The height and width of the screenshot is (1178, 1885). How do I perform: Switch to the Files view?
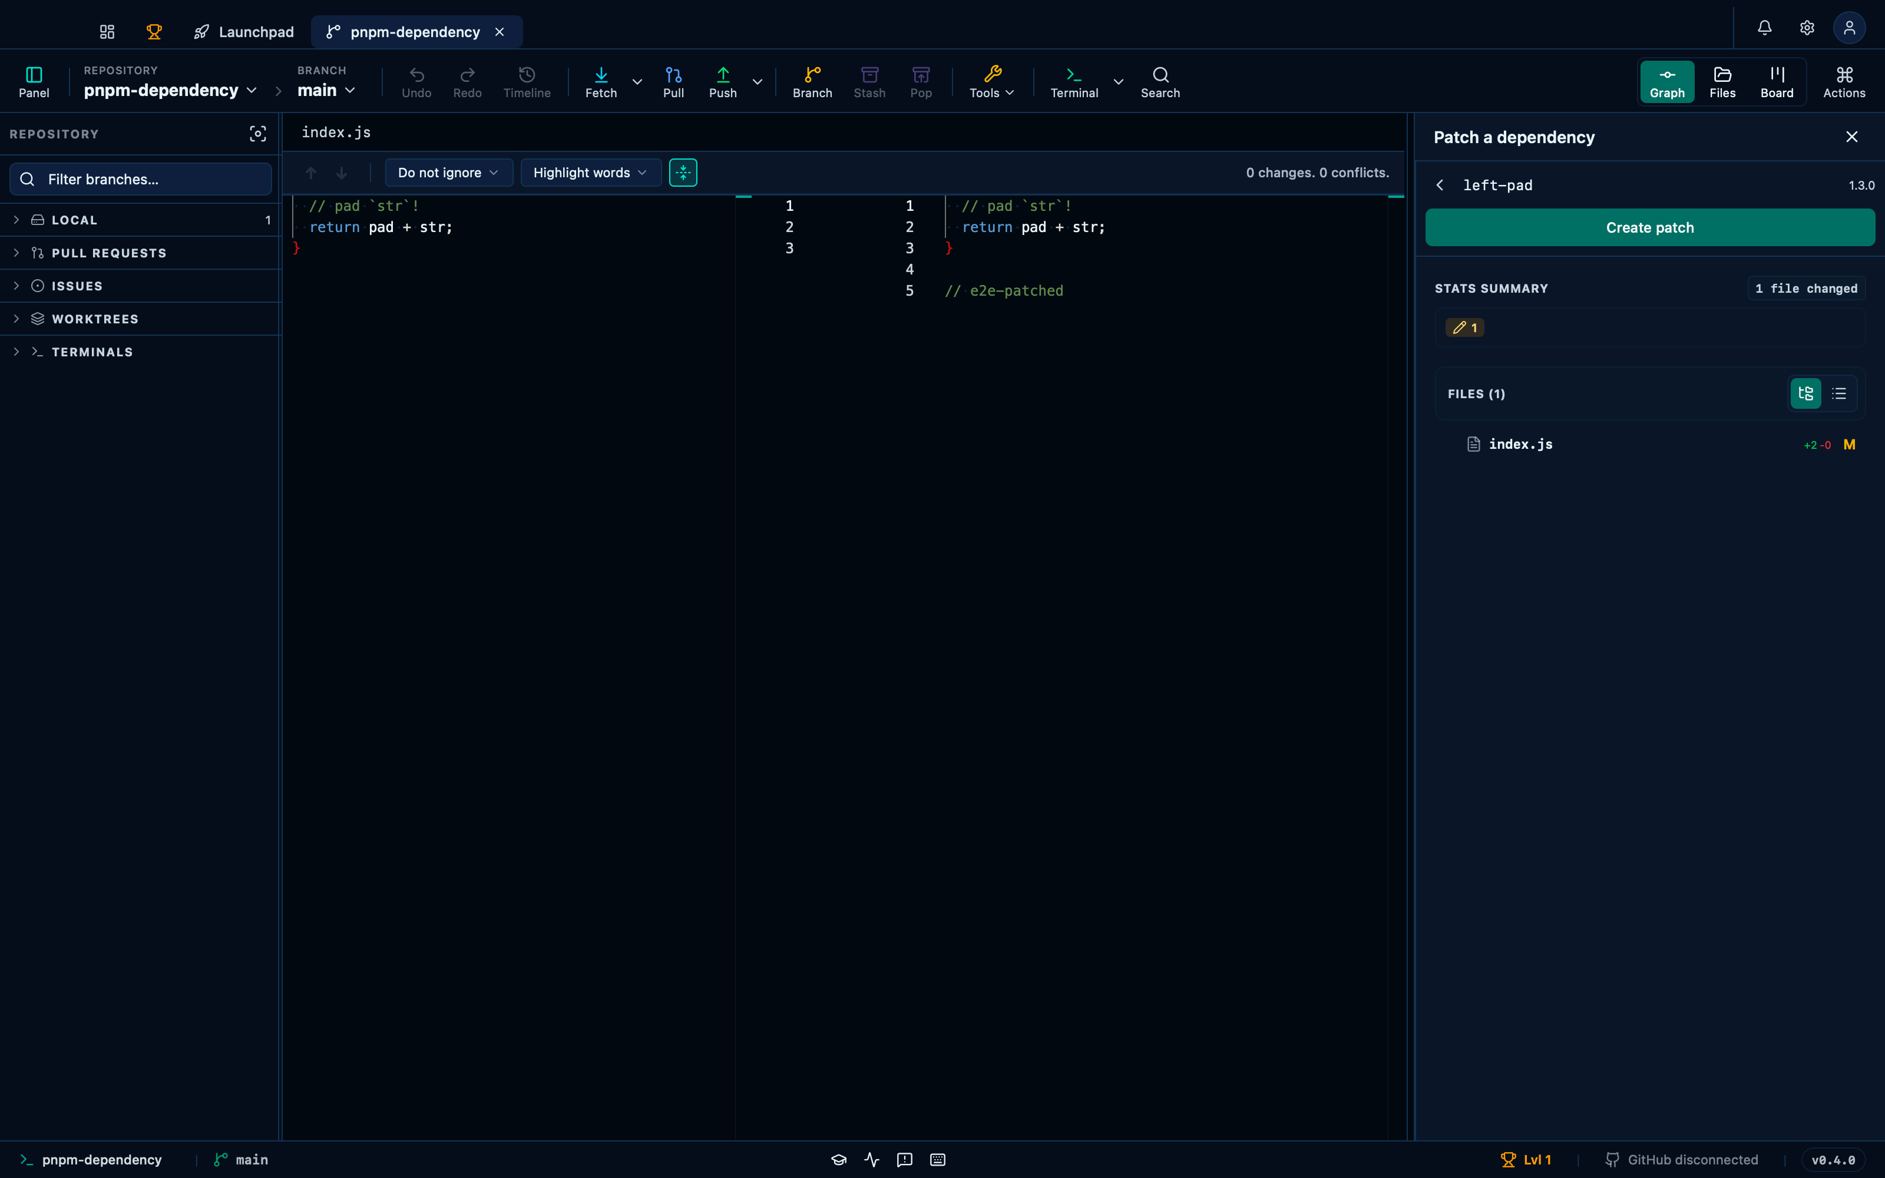pyautogui.click(x=1722, y=82)
